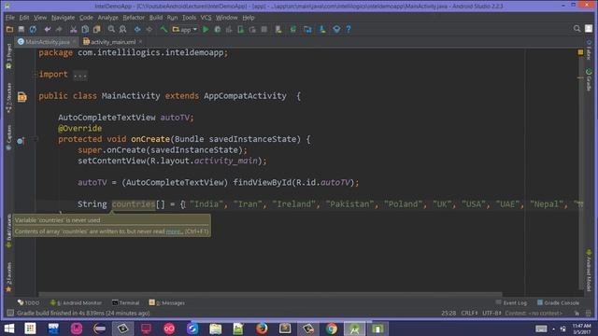This screenshot has height=336, width=598.
Task: Click the Copy toolbar icon
Action: pyautogui.click(x=85, y=29)
